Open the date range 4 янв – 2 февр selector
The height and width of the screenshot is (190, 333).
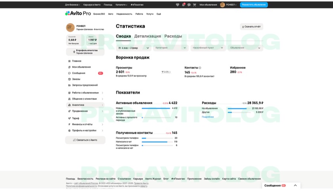pyautogui.click(x=134, y=48)
